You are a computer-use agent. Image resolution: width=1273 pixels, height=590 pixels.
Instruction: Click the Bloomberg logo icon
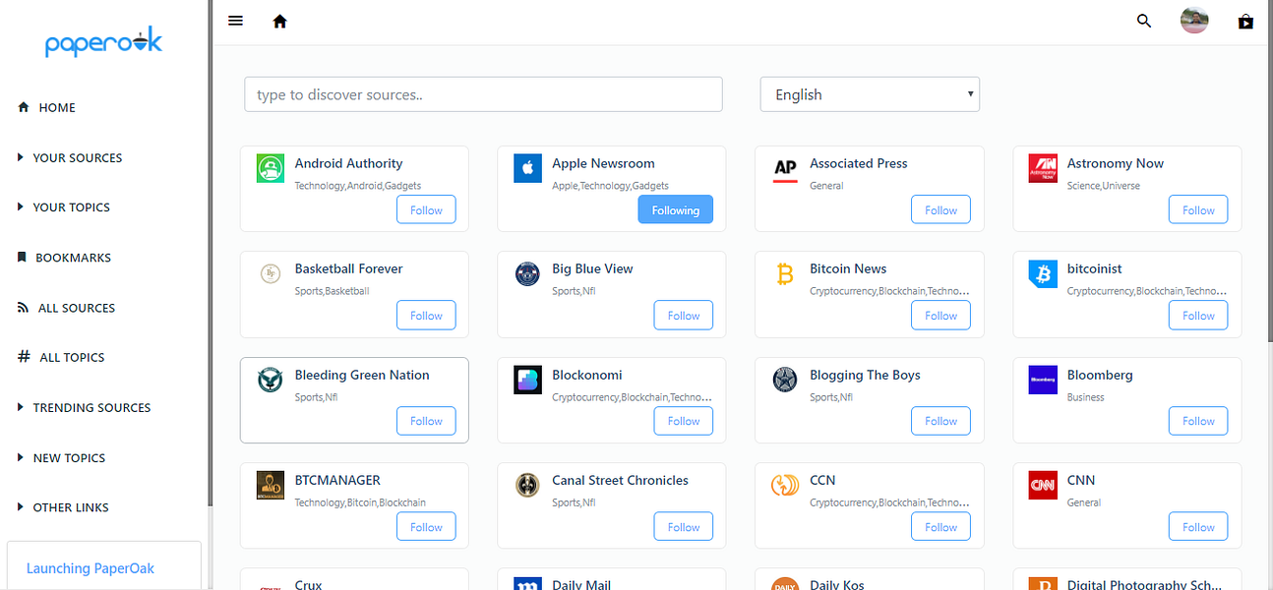coord(1043,380)
